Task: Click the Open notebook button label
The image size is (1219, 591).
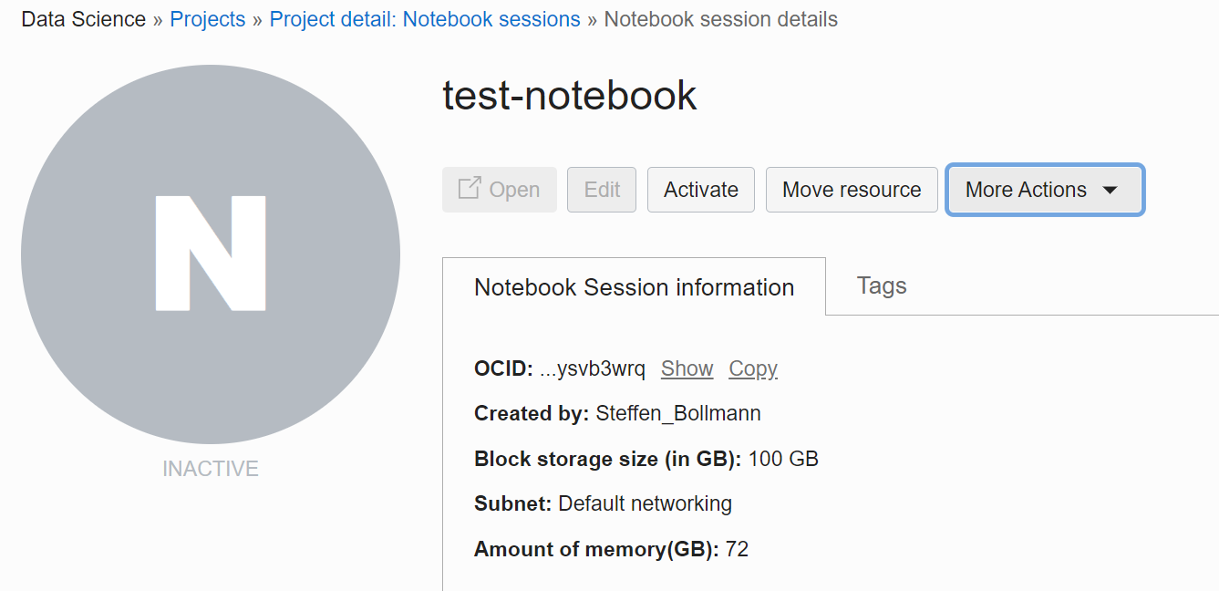Action: (514, 190)
